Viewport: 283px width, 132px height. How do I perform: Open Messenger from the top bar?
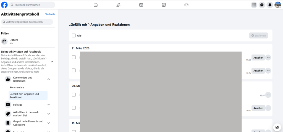[x=262, y=5]
